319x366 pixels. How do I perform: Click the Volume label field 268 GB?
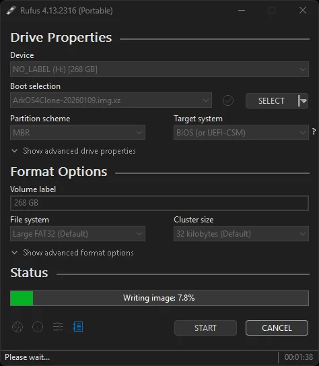click(159, 203)
